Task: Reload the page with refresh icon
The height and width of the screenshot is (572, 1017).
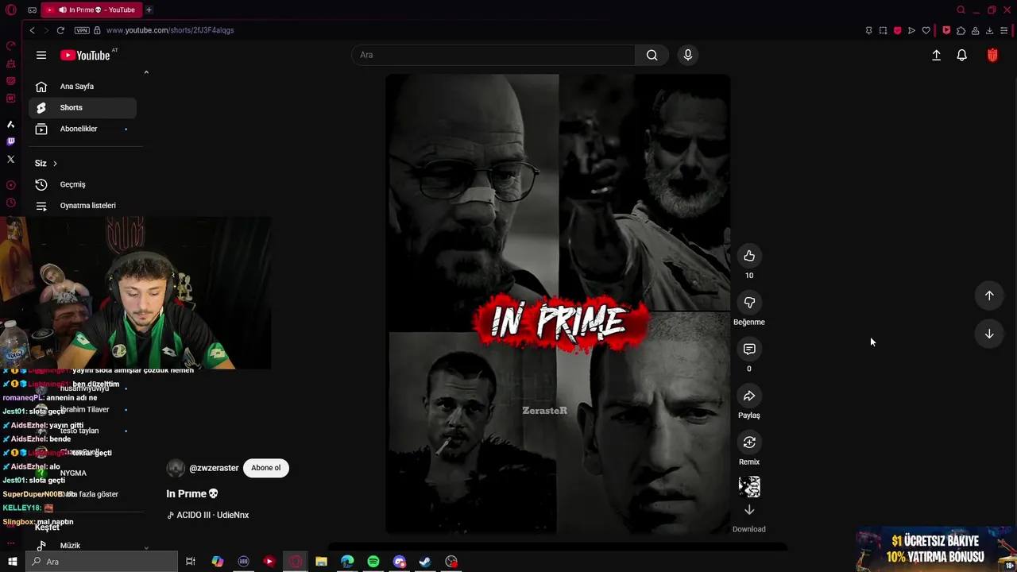Action: [x=60, y=30]
